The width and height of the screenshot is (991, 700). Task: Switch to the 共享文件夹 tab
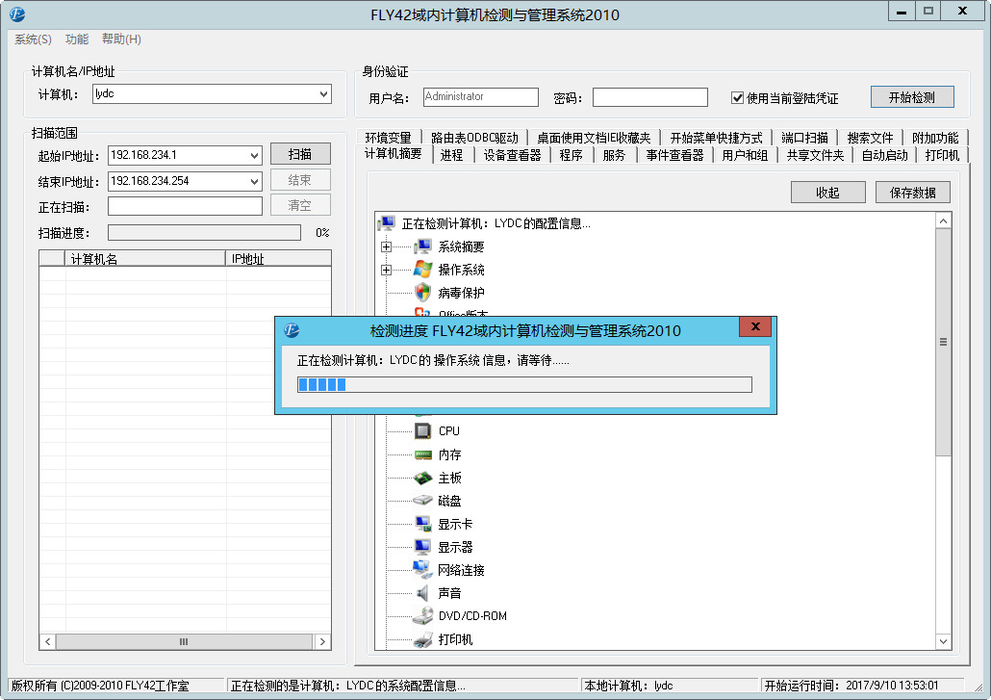click(815, 155)
